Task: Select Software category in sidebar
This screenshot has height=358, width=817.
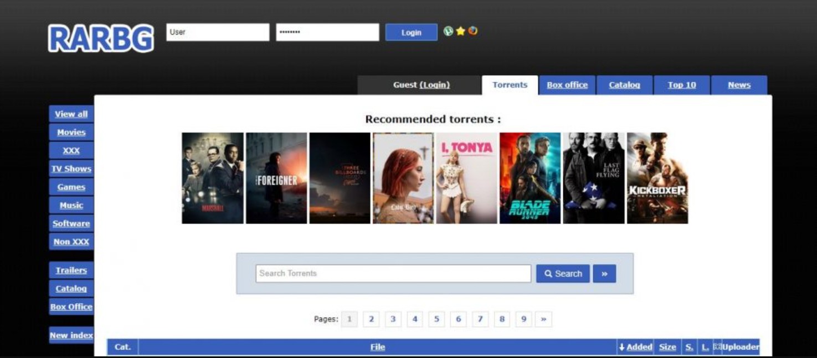Action: coord(71,223)
